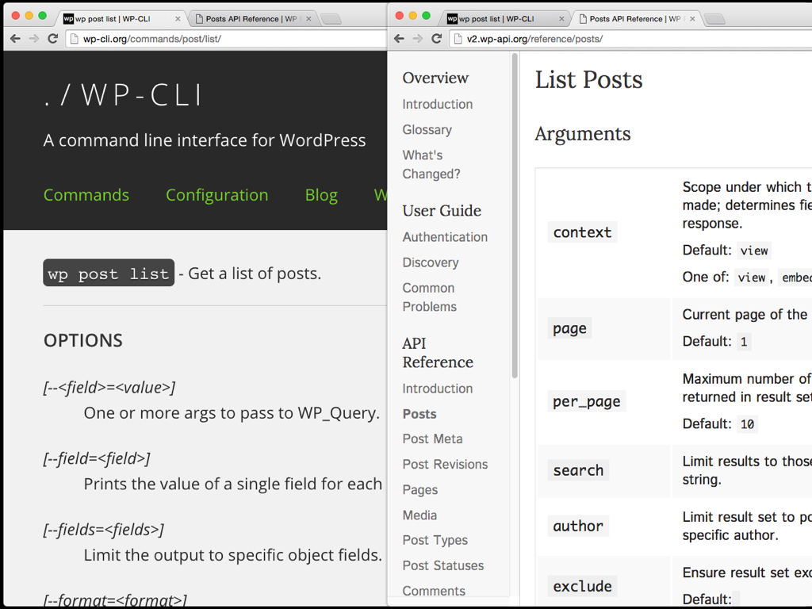Maximize the left browser window with the green button

click(43, 16)
